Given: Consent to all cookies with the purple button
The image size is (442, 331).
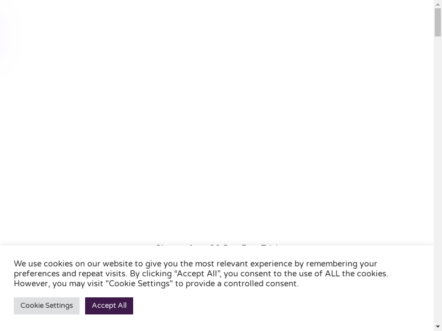Looking at the screenshot, I should 109,306.
